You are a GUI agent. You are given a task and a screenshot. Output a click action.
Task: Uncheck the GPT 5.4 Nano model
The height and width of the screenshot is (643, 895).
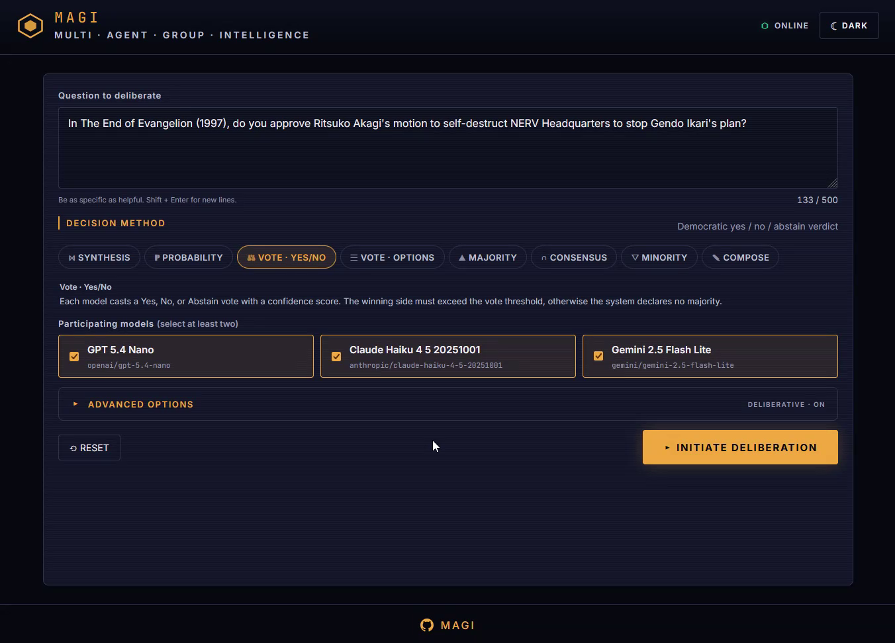[x=74, y=357]
